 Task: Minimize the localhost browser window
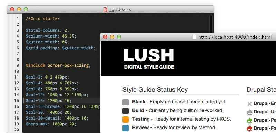pyautogui.click(x=112, y=37)
